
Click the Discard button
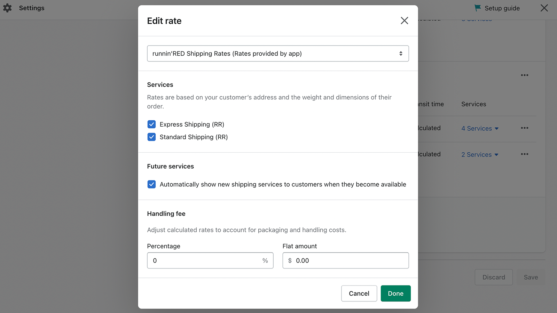pyautogui.click(x=494, y=277)
